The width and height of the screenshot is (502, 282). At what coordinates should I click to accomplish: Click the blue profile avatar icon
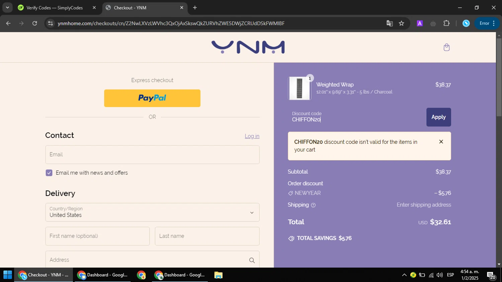pyautogui.click(x=466, y=23)
